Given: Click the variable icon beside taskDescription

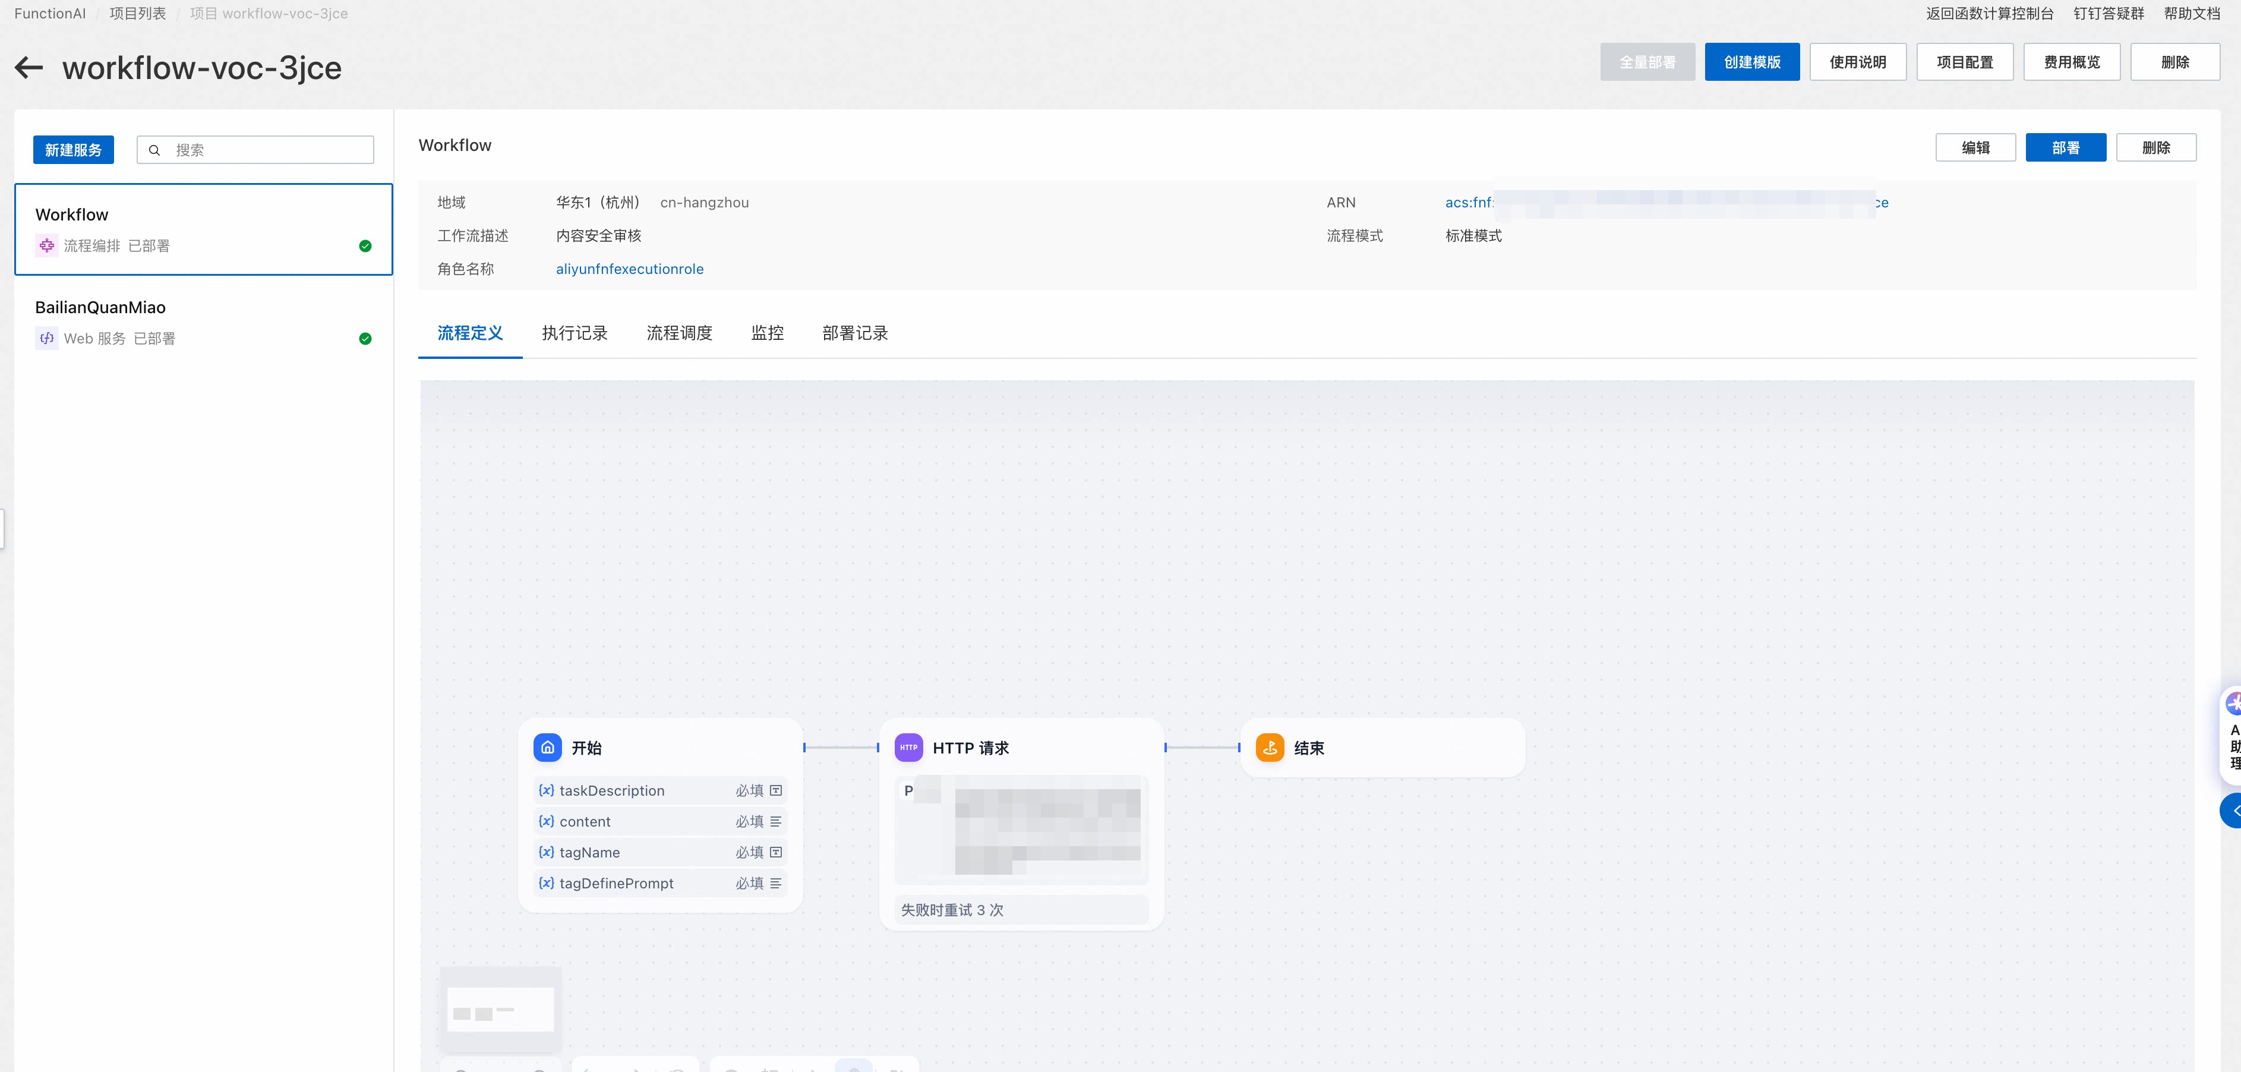Looking at the screenshot, I should [x=547, y=790].
